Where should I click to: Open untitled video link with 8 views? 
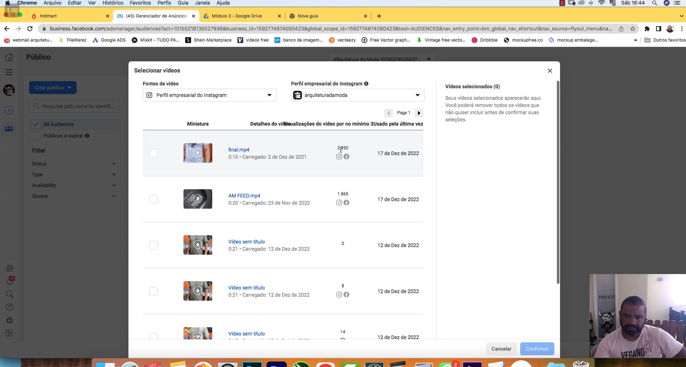pos(247,288)
